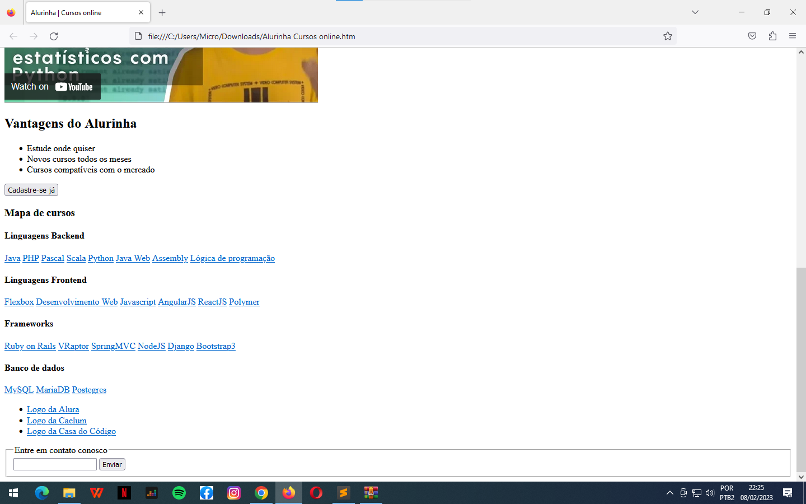The width and height of the screenshot is (806, 504).
Task: Bookmark this page with star icon
Action: click(x=668, y=36)
